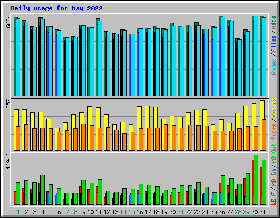Click day 14 on the x-axis

pos(123,212)
